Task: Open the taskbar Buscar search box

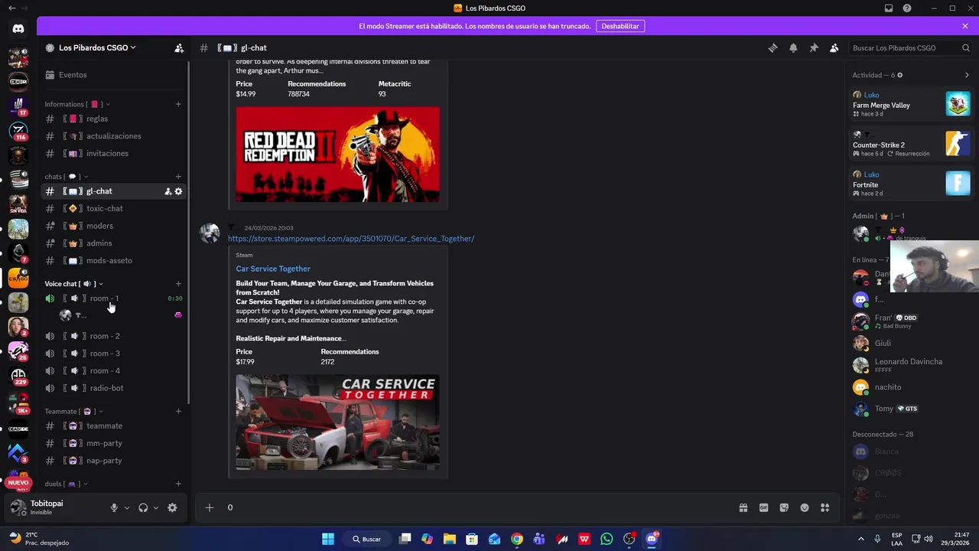Action: click(367, 539)
